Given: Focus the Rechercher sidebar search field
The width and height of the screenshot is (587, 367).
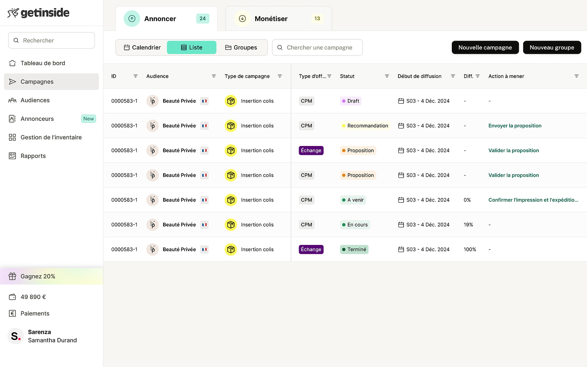Looking at the screenshot, I should tap(51, 40).
